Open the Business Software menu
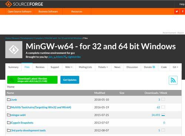Screen dimensions: 185x136 point(48,12)
